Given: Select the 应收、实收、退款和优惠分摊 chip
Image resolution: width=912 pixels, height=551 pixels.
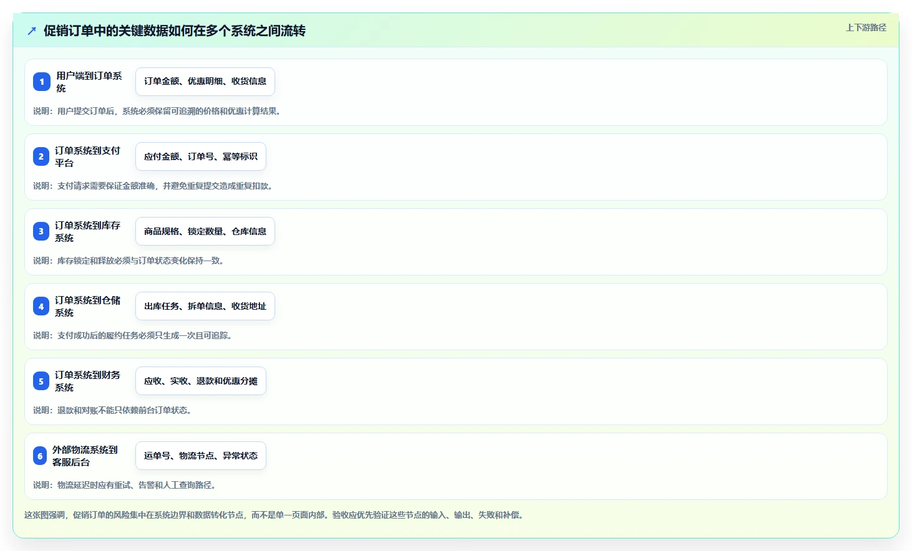Looking at the screenshot, I should [x=201, y=381].
